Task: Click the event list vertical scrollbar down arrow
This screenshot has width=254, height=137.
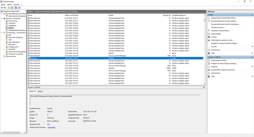Action: point(205,84)
